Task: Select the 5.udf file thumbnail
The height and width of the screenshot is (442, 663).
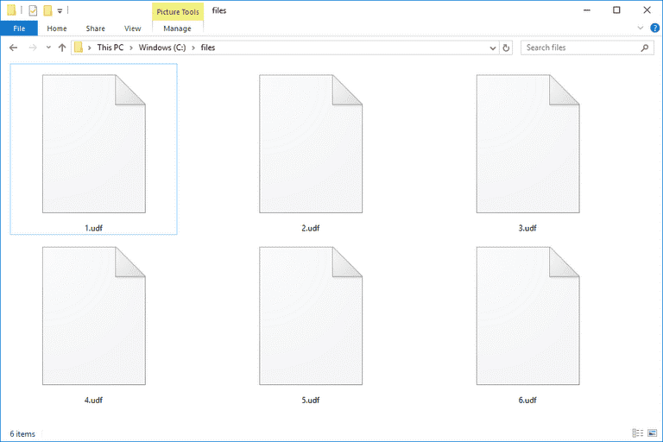Action: [x=311, y=315]
